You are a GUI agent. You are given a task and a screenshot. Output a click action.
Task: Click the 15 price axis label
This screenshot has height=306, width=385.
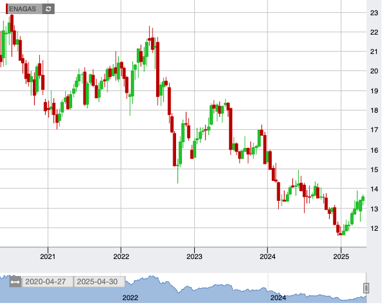coord(374,170)
